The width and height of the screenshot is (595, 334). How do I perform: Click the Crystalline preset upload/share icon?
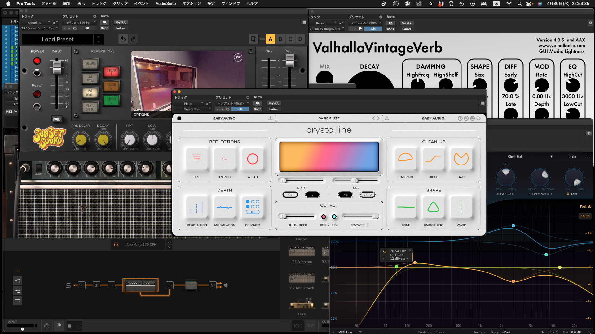[387, 118]
